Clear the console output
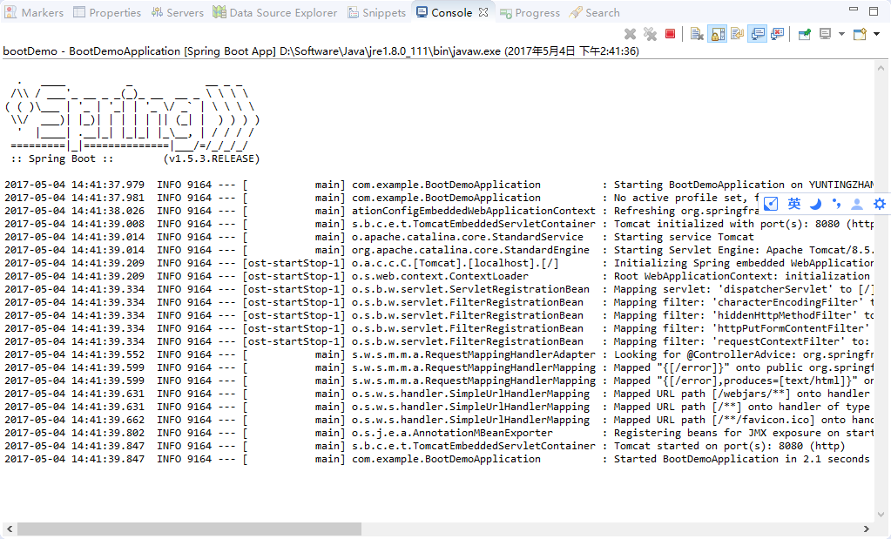Image resolution: width=891 pixels, height=539 pixels. click(x=697, y=34)
